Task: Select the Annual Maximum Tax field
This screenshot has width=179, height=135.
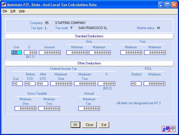Action: pyautogui.click(x=89, y=108)
